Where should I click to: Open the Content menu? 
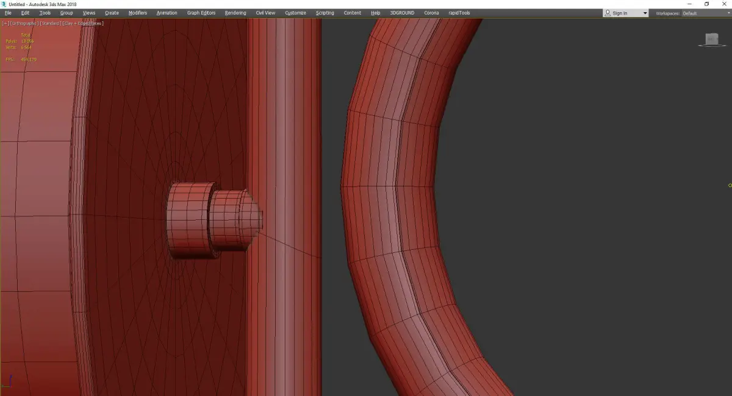(353, 13)
